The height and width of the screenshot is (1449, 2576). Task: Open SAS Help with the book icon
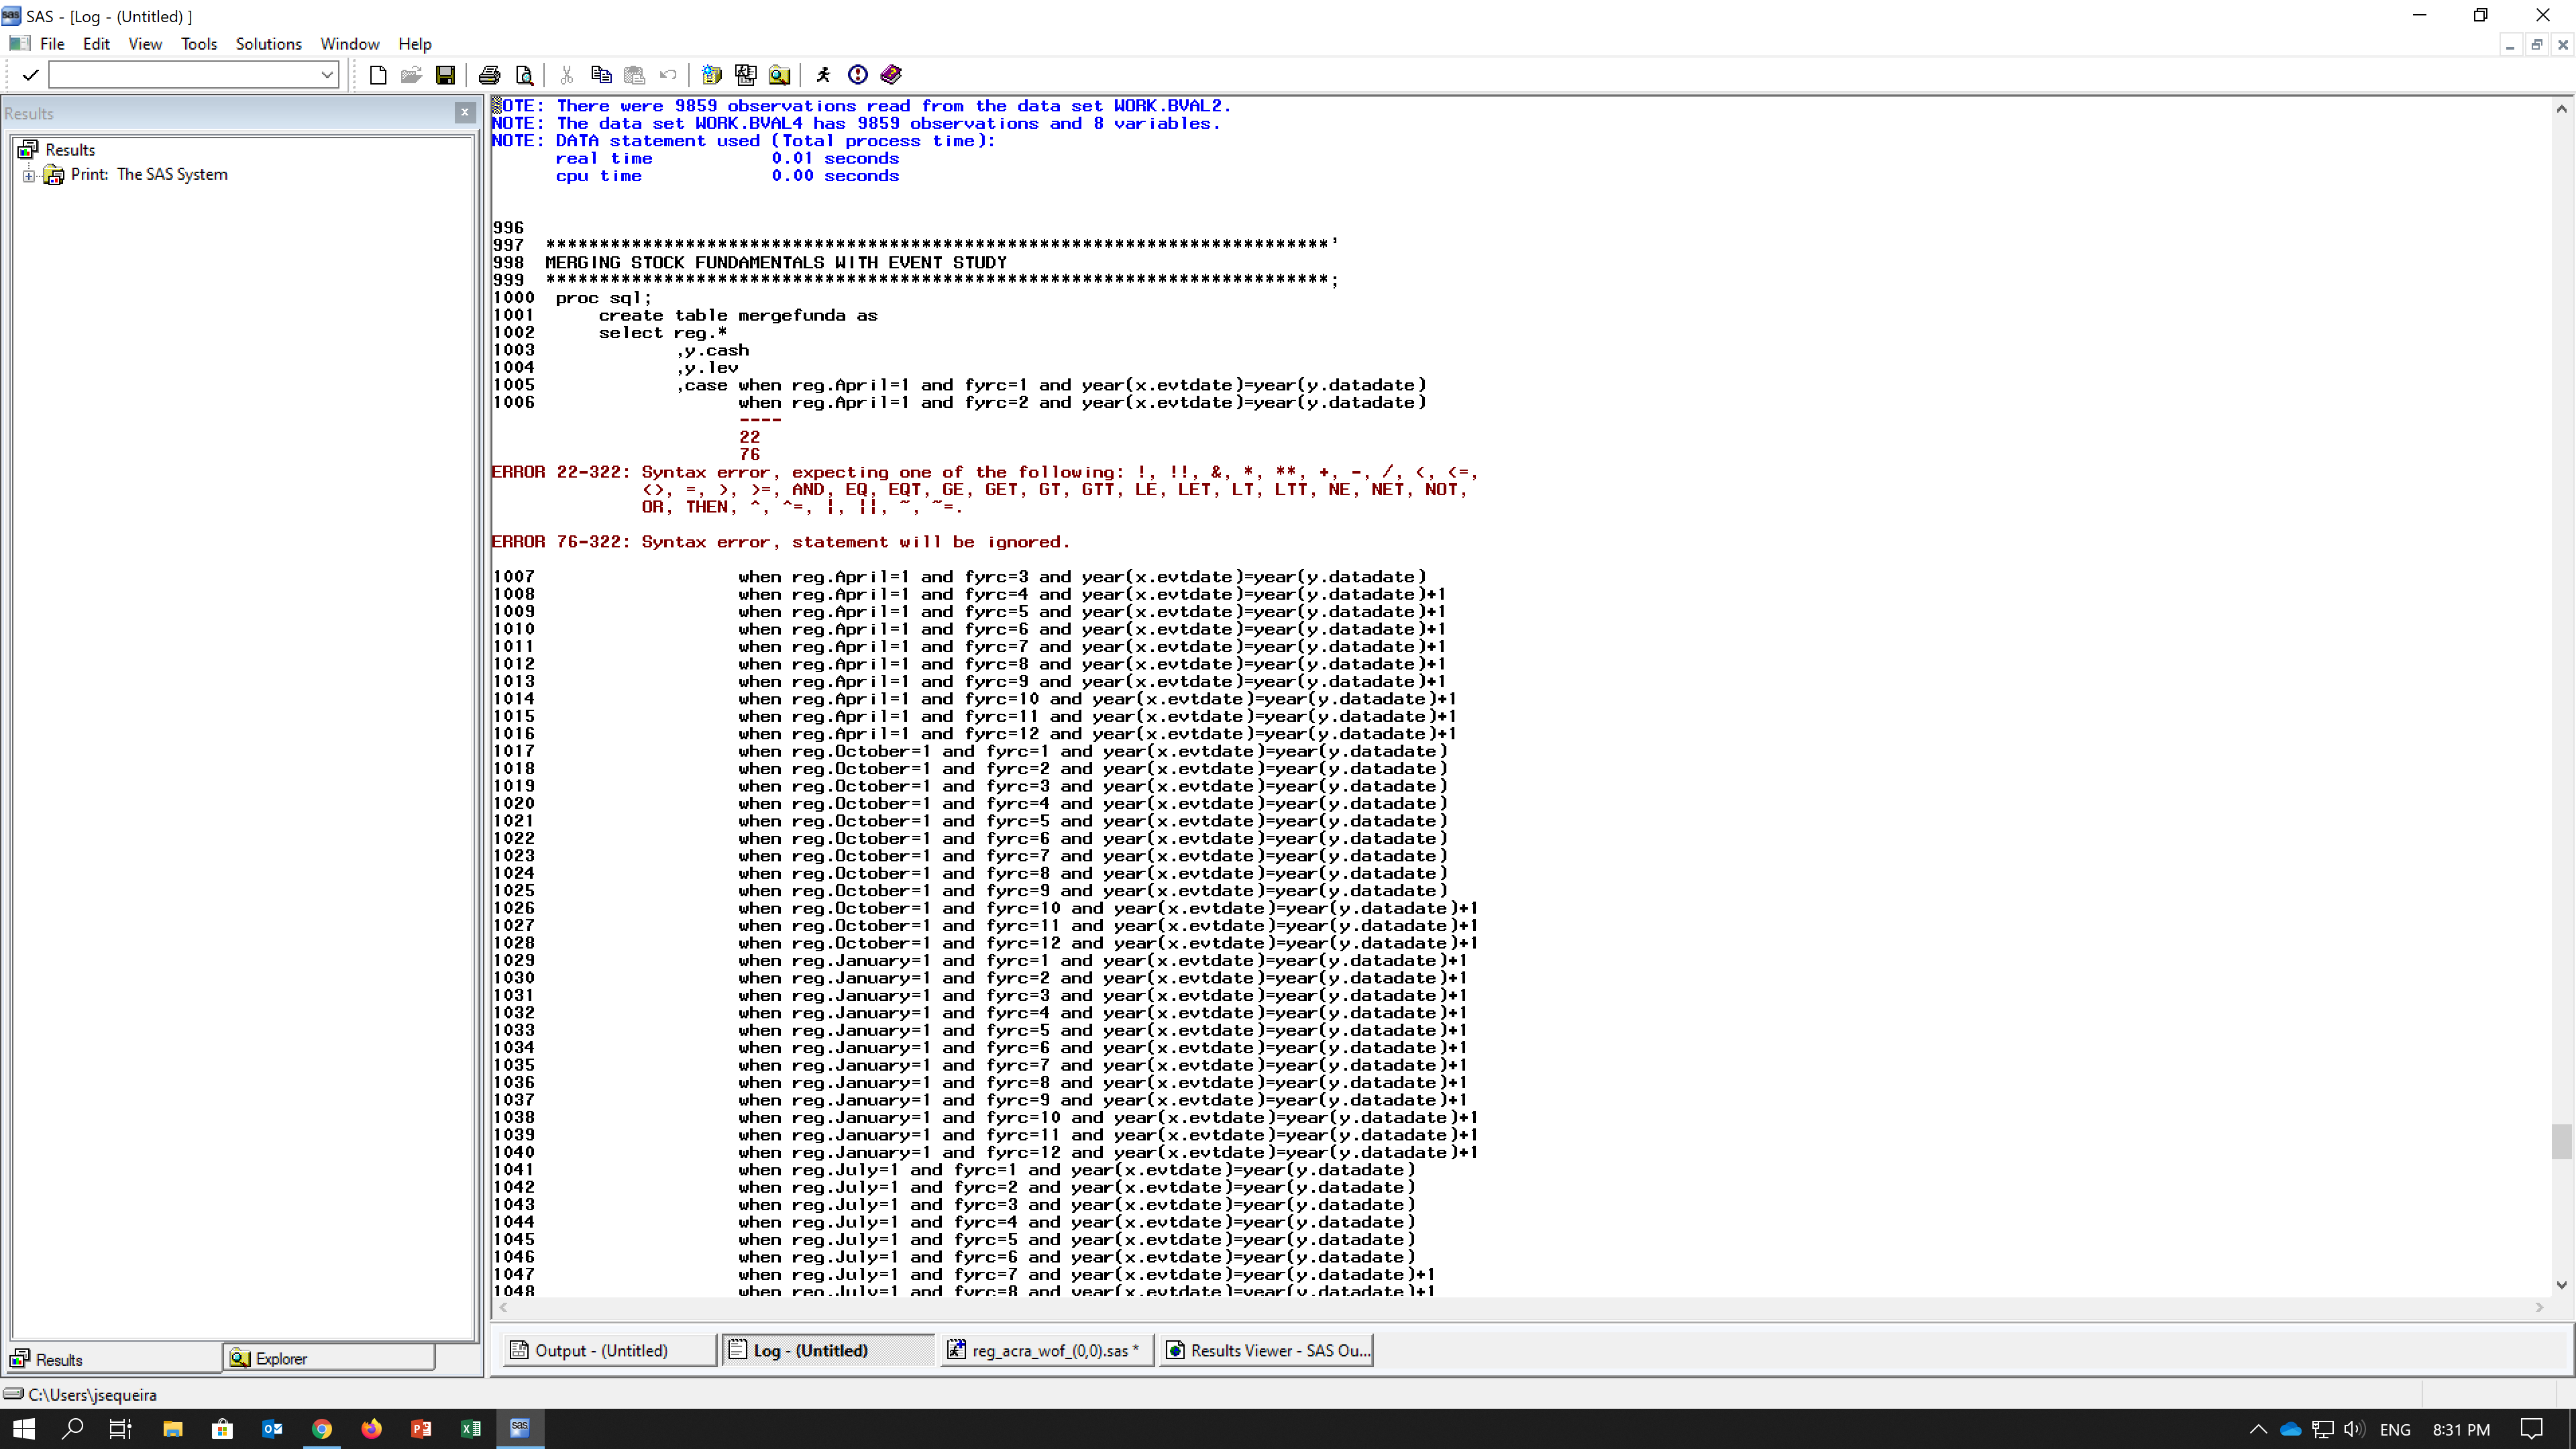point(890,74)
